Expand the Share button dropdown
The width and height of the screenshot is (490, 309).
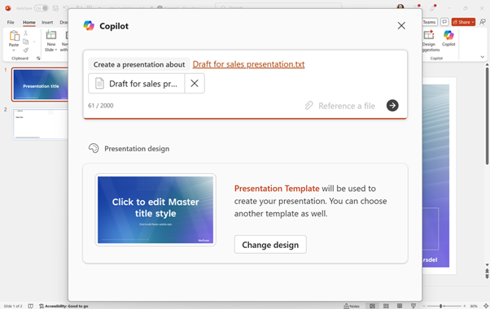point(473,22)
